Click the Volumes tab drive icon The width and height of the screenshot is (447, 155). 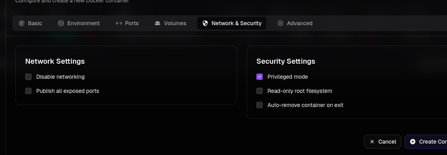click(x=158, y=23)
